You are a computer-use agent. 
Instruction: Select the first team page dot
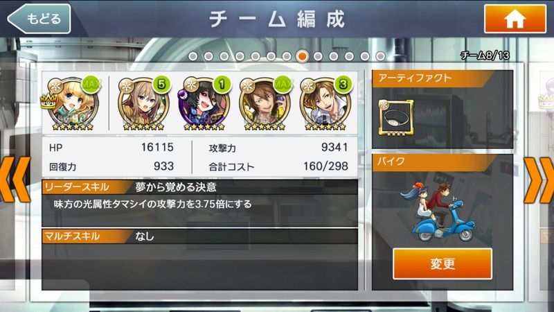(x=193, y=56)
